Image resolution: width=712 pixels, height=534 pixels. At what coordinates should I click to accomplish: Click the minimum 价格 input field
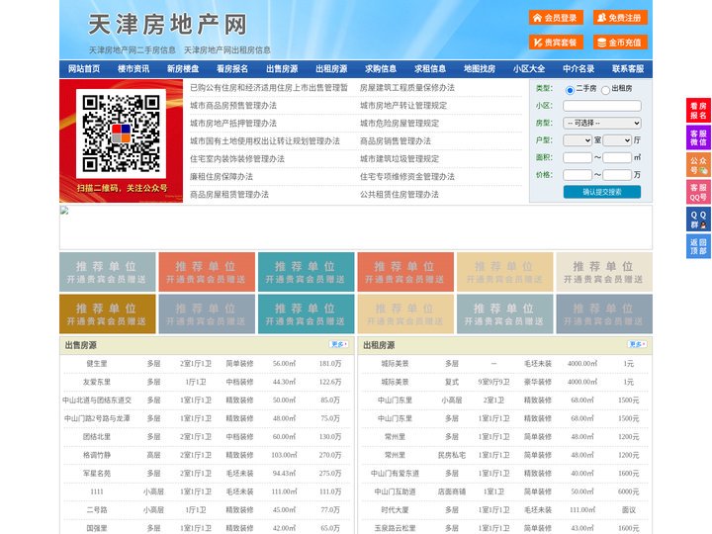pos(578,175)
